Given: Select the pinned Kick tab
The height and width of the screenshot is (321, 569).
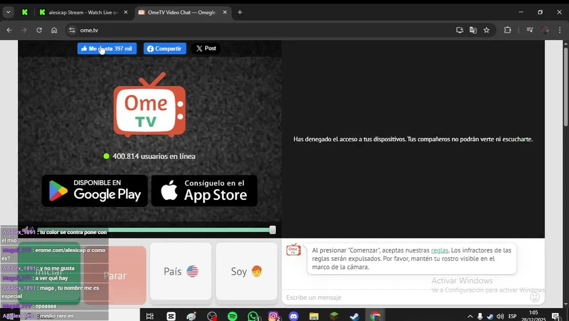Looking at the screenshot, I should point(25,12).
